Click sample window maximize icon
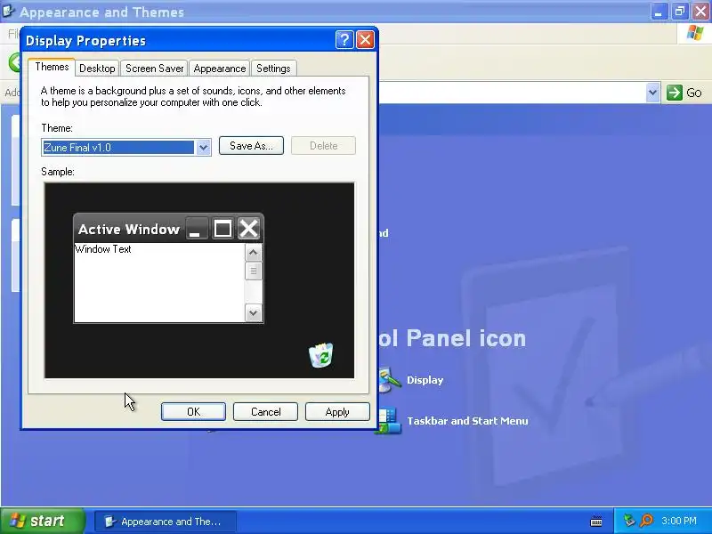This screenshot has width=712, height=534. click(x=222, y=229)
